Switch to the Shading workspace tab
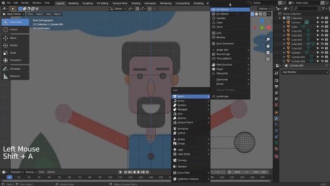 136,3
